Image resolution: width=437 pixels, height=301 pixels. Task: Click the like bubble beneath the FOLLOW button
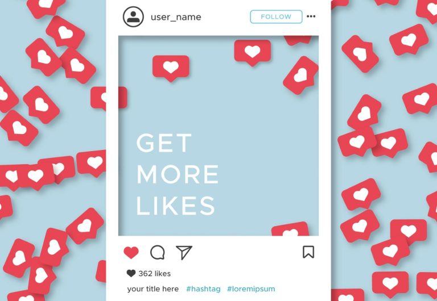[x=253, y=53]
